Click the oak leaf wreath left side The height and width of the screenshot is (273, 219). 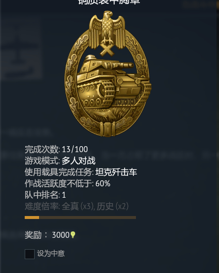pos(72,77)
